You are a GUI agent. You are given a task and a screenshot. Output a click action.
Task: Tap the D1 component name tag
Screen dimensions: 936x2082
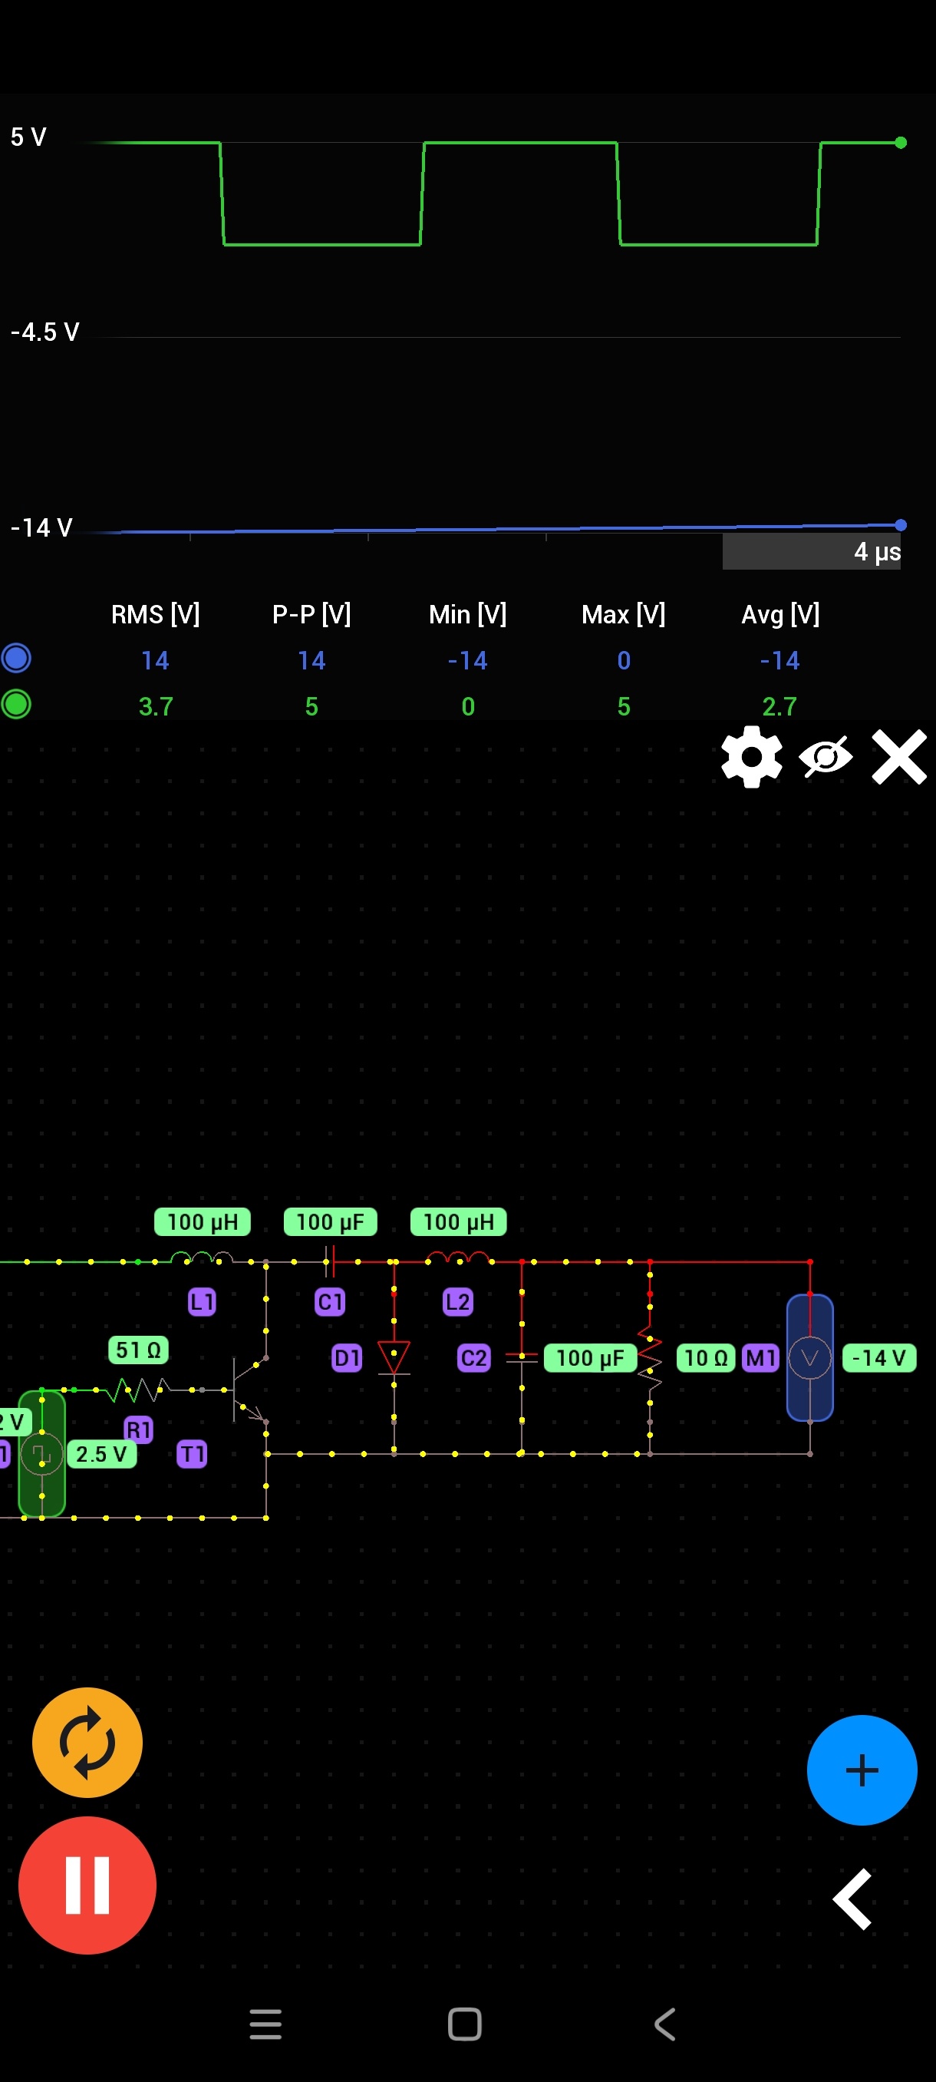click(348, 1357)
